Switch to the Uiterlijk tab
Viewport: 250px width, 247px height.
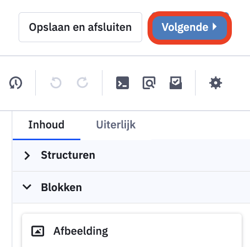coord(116,125)
